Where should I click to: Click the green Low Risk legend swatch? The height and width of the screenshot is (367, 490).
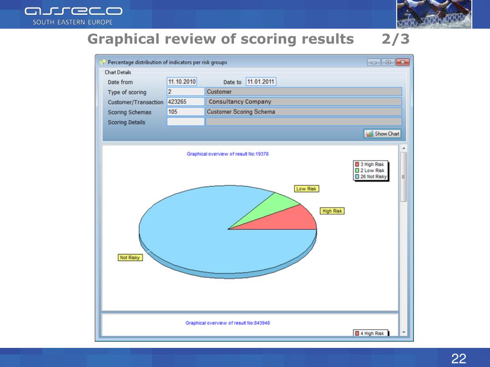tap(357, 171)
